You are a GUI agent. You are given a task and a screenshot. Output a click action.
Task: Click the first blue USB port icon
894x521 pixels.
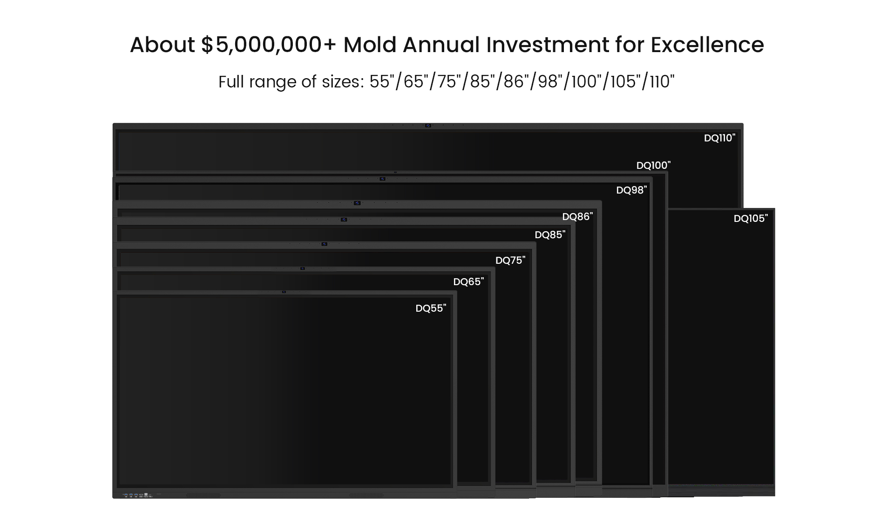(126, 494)
